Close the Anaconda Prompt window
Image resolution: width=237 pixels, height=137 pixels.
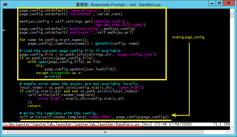click(229, 3)
